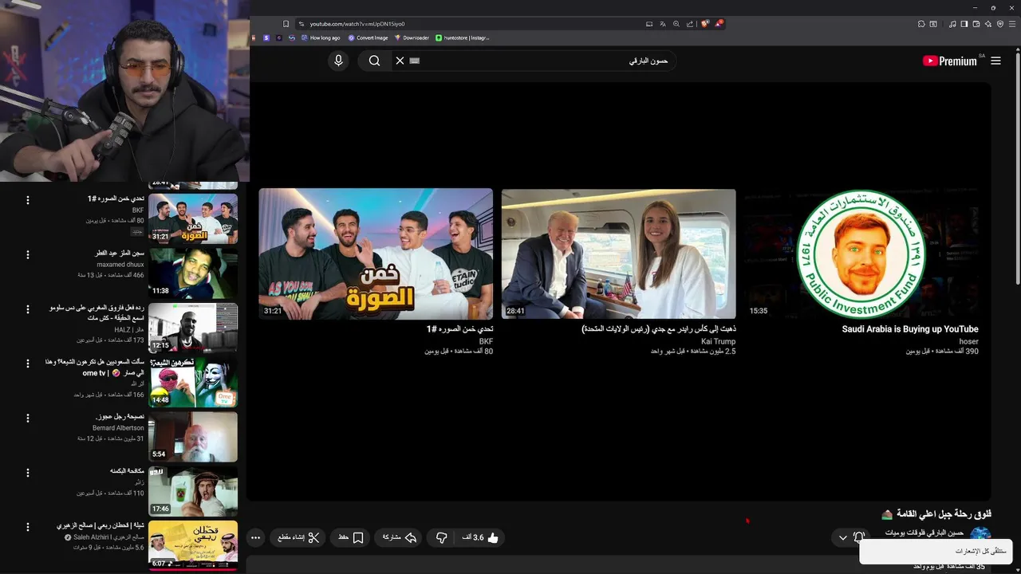
Task: Open options menu for maxamed dhuux video
Action: [x=28, y=255]
